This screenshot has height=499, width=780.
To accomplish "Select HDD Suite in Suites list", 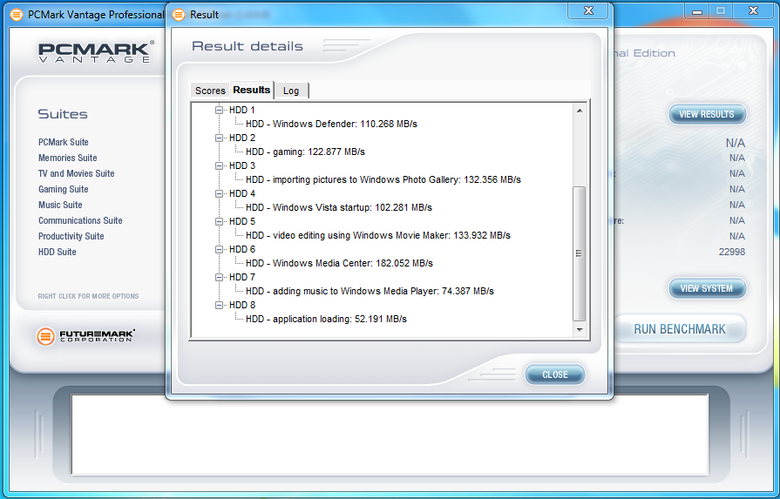I will 58,252.
